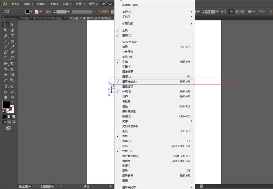This screenshot has height=189, width=273.
Task: Select the Eyedropper tool
Action: (x=6, y=80)
